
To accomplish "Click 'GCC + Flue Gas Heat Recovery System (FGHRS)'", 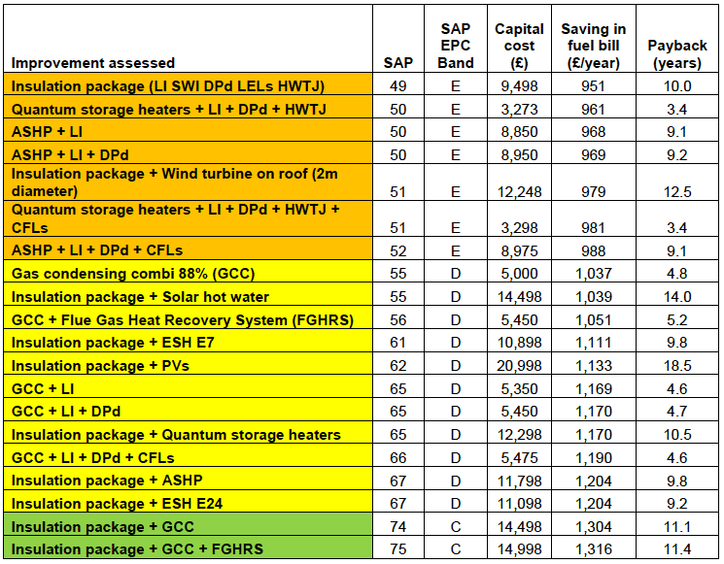I will (x=183, y=320).
